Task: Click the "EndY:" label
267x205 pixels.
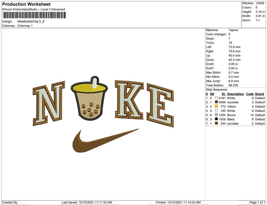Action: (210, 68)
